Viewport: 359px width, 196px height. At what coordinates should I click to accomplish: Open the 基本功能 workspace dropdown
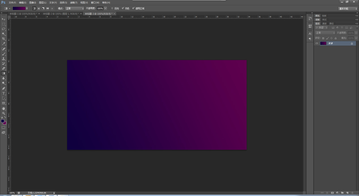[x=348, y=8]
